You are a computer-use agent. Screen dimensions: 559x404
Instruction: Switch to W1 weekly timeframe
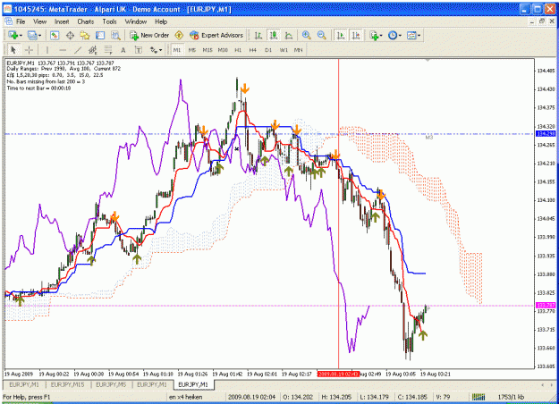pos(284,50)
